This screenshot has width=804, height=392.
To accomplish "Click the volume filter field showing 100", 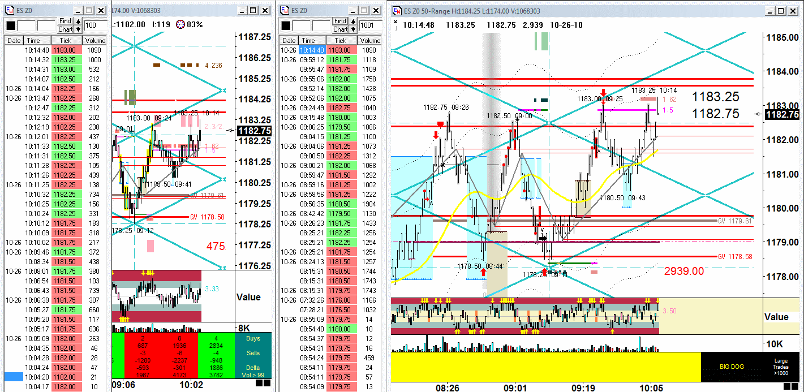I will click(x=94, y=25).
